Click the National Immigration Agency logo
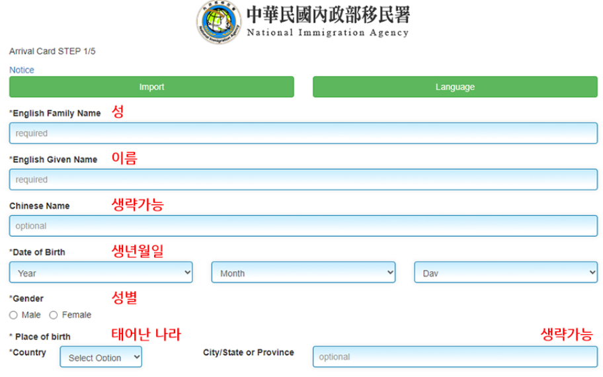This screenshot has height=377, width=603. pyautogui.click(x=219, y=22)
